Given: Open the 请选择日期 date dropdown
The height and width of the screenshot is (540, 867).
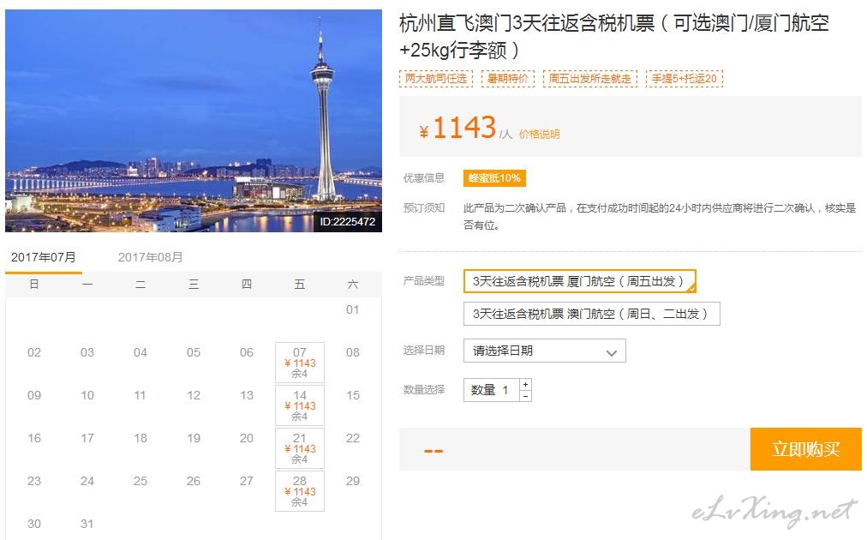Looking at the screenshot, I should pyautogui.click(x=545, y=351).
